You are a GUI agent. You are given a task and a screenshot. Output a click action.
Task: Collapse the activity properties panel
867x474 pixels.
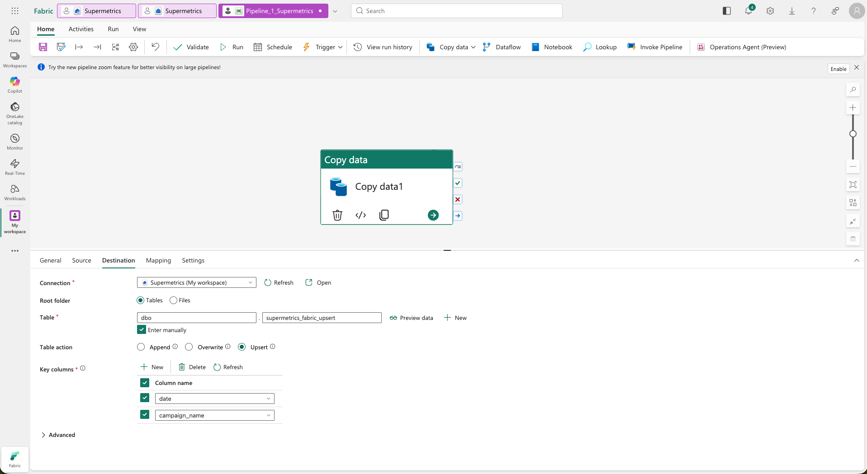857,260
